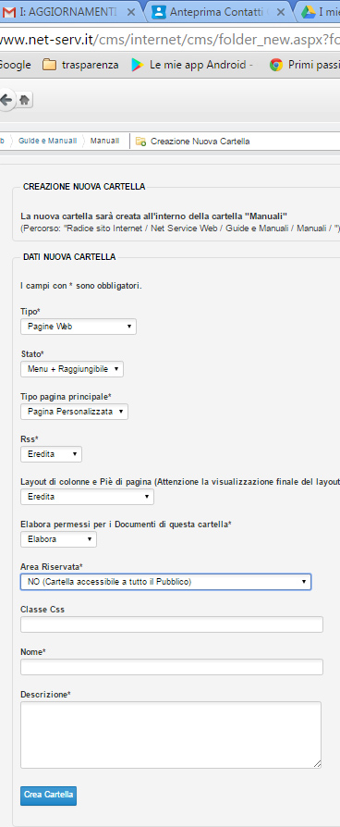The image size is (340, 827).
Task: Open the Stato dropdown showing Menu + Raggiungibile
Action: 72,369
